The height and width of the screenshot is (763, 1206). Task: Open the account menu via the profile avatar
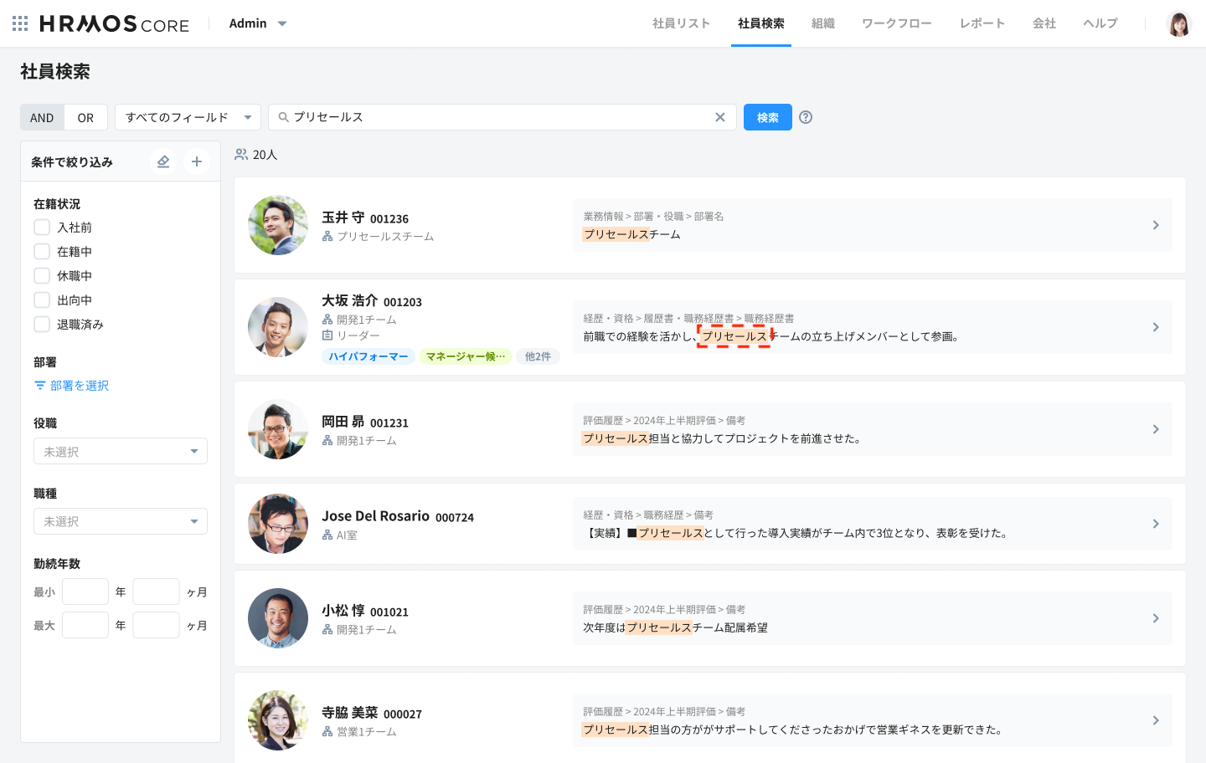[1180, 23]
